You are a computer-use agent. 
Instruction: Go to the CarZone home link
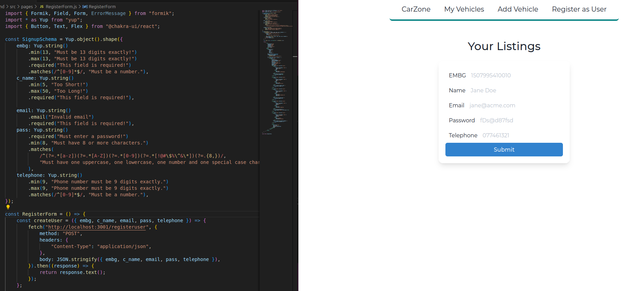click(416, 9)
